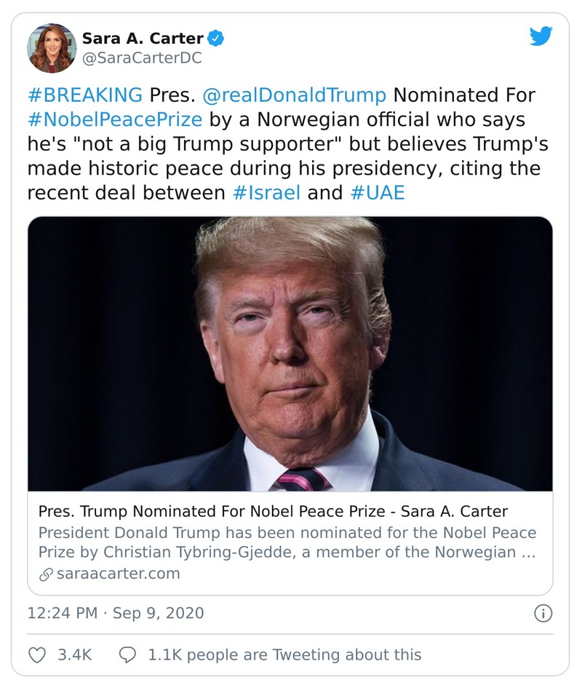Click the link chain icon before saraacarter.com
This screenshot has height=688, width=582.
pos(45,573)
